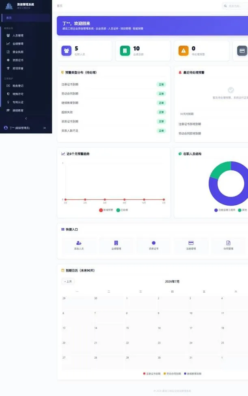
Task: Click the 继续教育到期 row in 预警类型分布
Action: [x=114, y=103]
